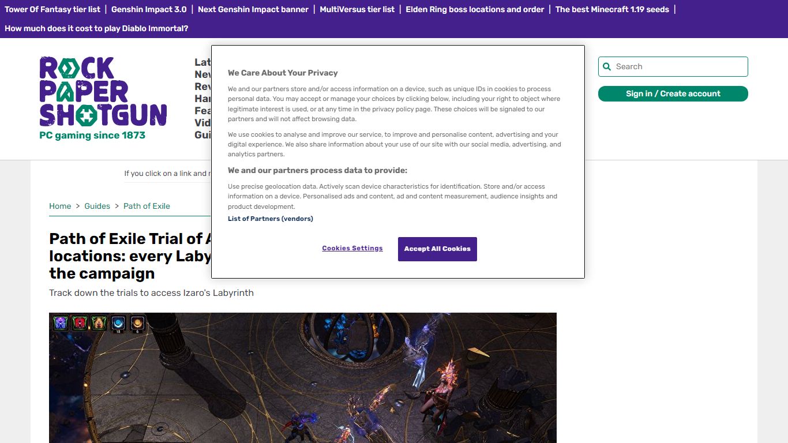Screen dimensions: 788x443
Task: Click Sign in / Create account button
Action: tap(673, 93)
